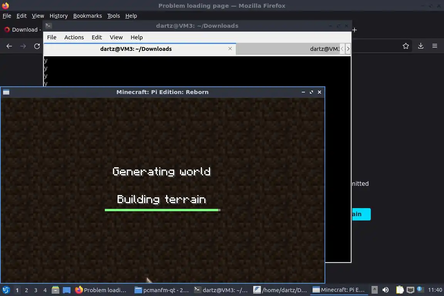Open terminal File menu
444x296 pixels.
pyautogui.click(x=52, y=37)
